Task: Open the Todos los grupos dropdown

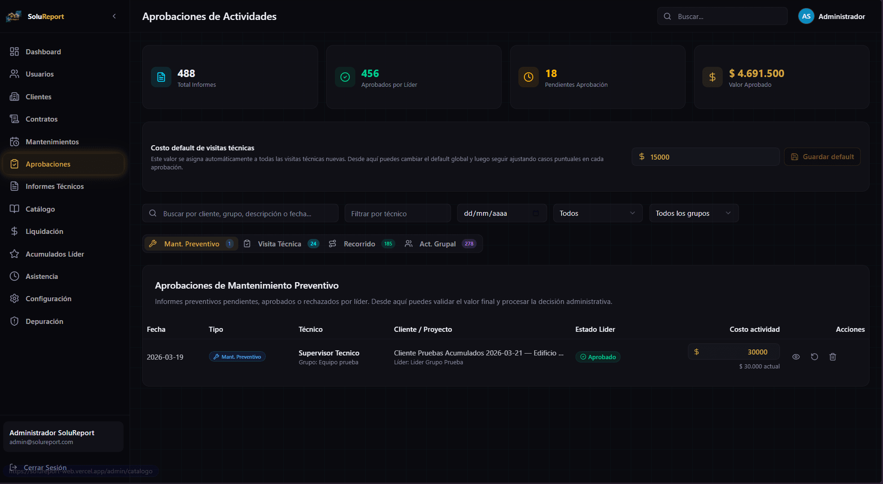Action: [x=693, y=213]
